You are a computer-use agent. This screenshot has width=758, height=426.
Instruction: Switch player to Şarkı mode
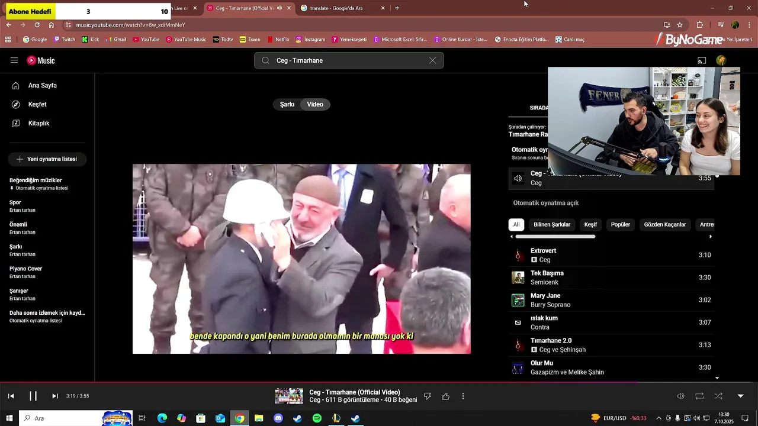click(287, 104)
